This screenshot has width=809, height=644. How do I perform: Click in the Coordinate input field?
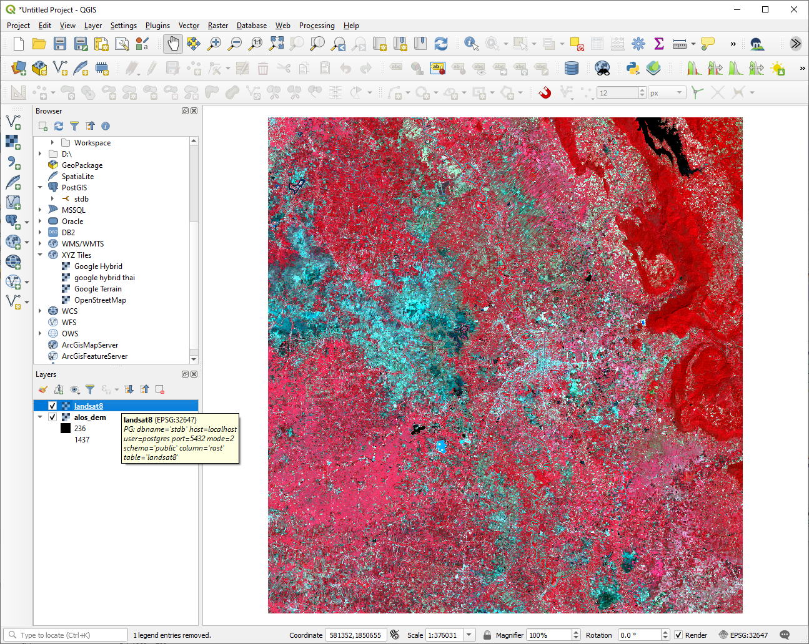[x=357, y=635]
